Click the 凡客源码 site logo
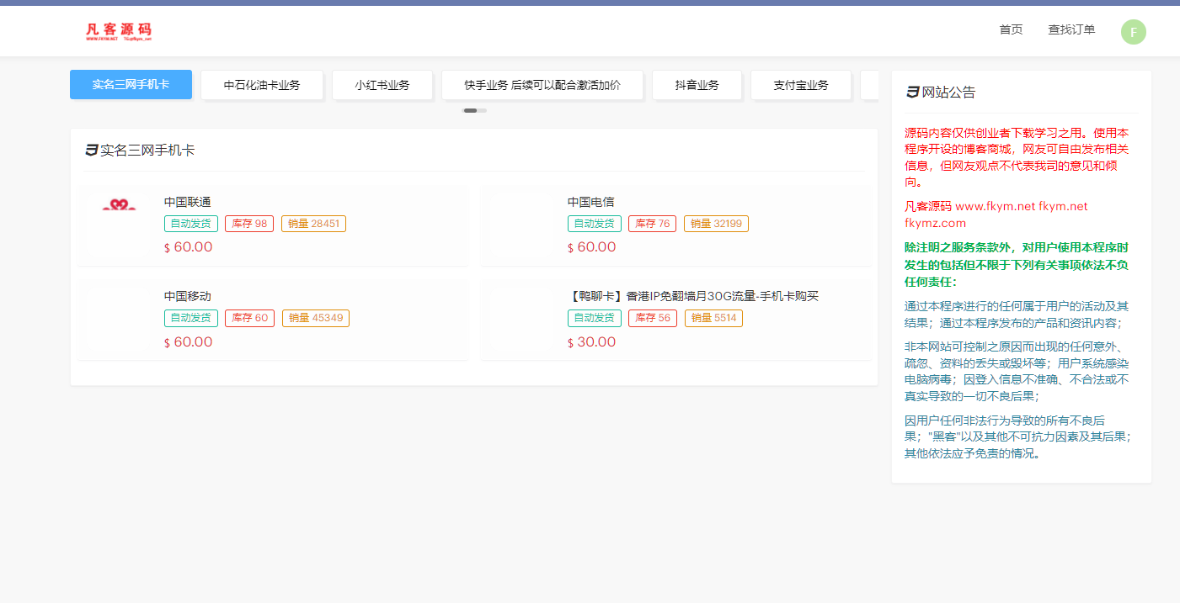The width and height of the screenshot is (1180, 603). [x=119, y=32]
